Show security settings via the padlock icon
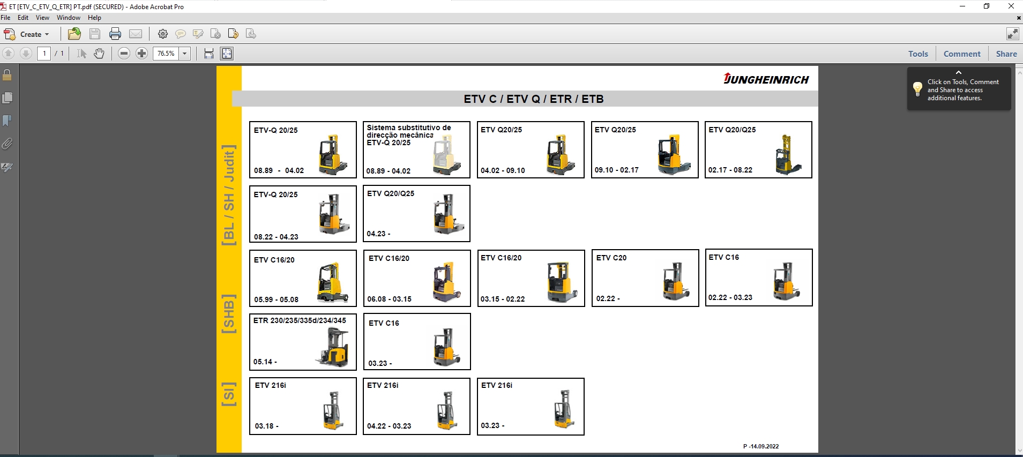1023x457 pixels. pyautogui.click(x=8, y=75)
